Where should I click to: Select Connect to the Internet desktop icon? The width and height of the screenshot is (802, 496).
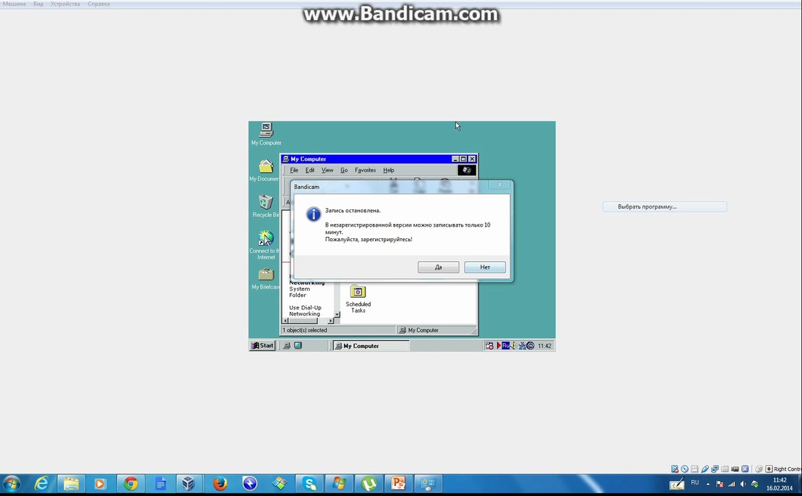point(265,245)
